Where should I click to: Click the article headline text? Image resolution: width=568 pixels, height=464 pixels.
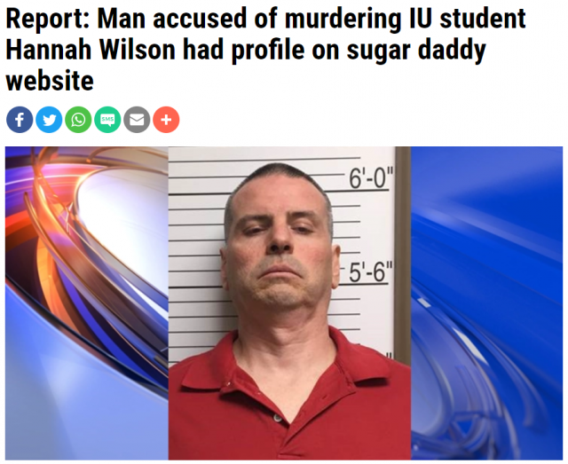coord(265,50)
